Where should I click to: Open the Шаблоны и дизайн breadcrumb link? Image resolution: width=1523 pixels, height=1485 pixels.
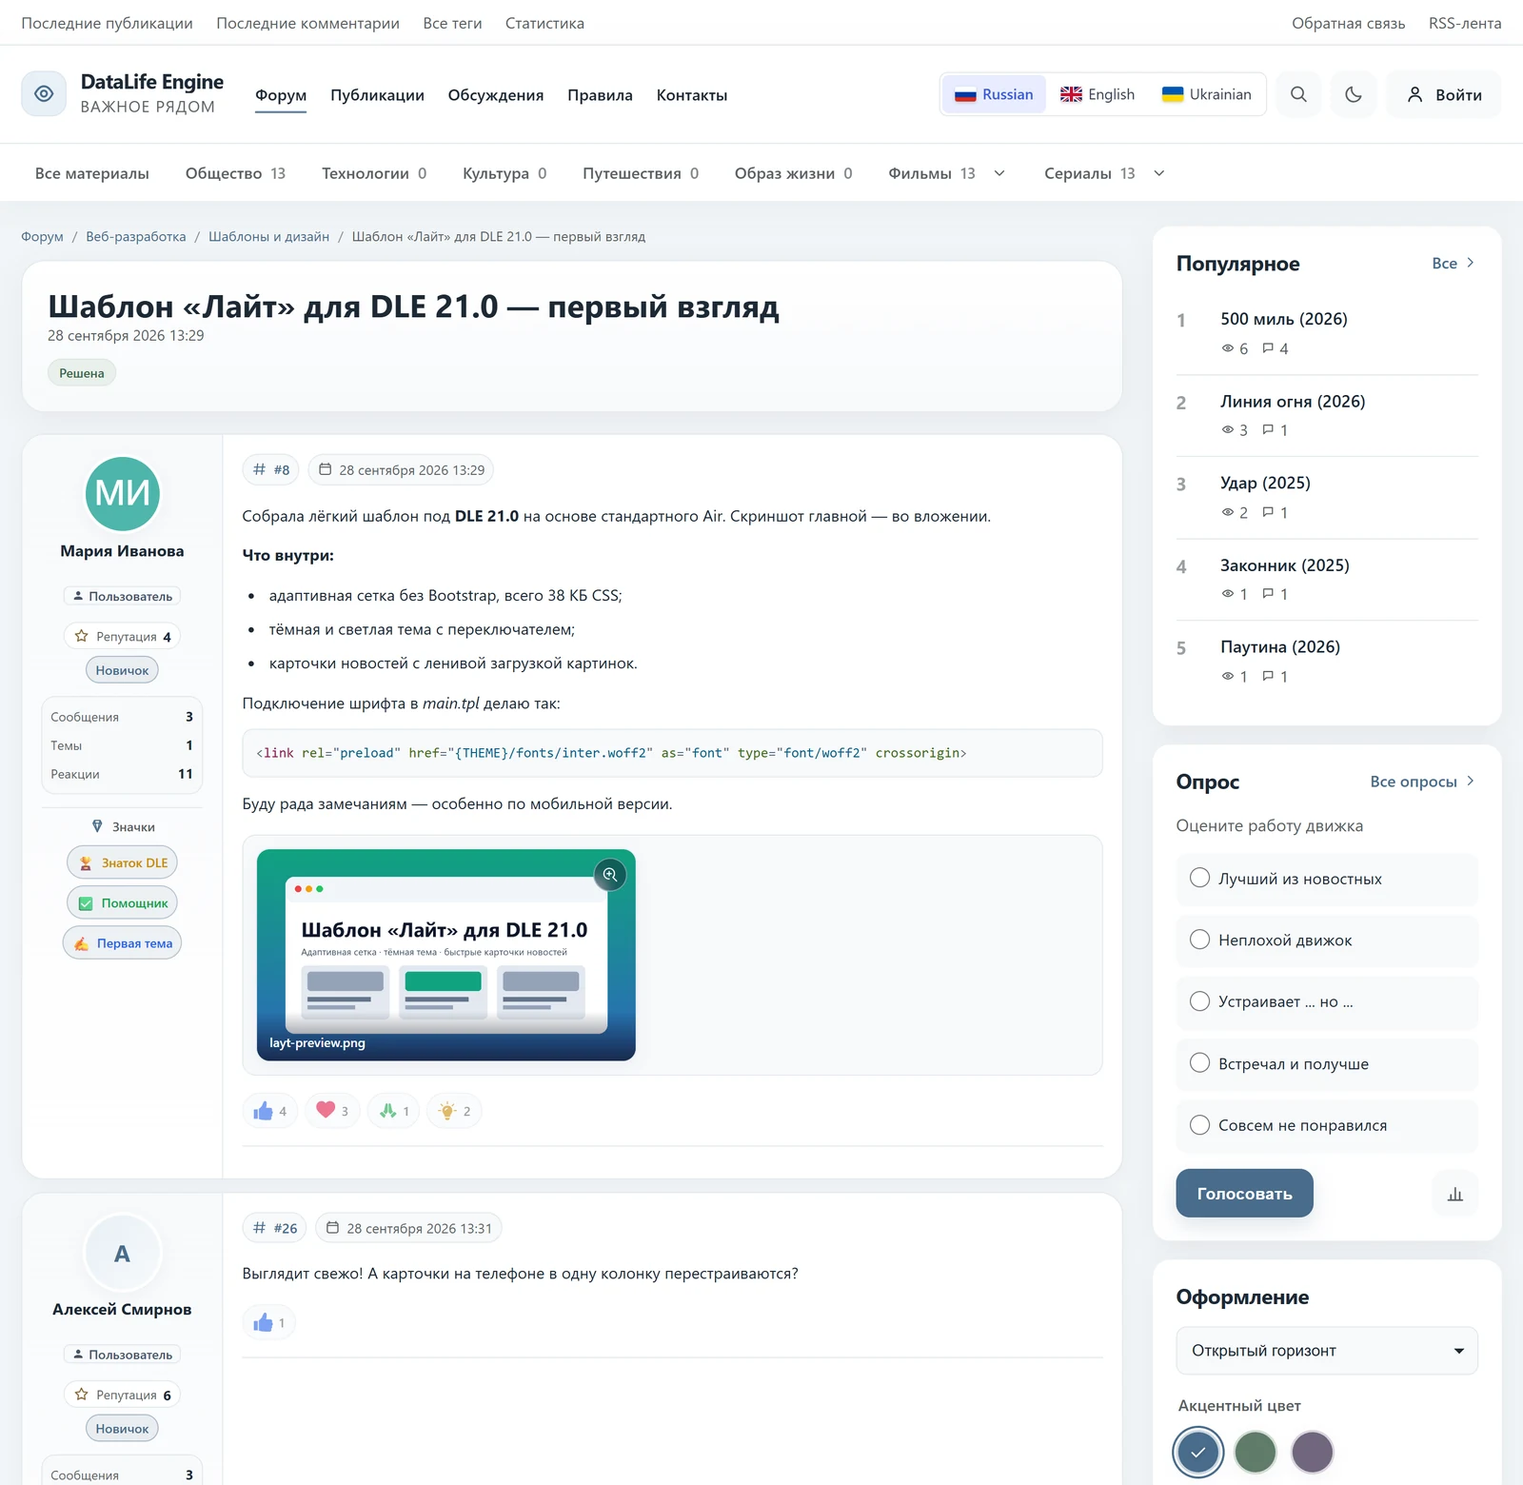268,236
